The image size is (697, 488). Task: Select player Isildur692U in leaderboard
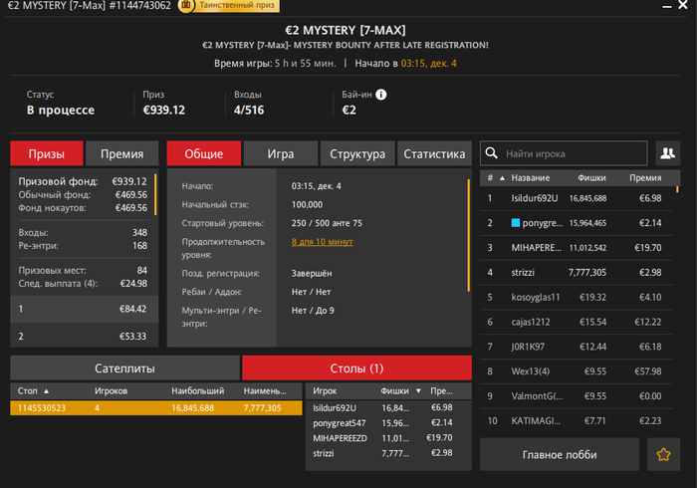tap(535, 198)
